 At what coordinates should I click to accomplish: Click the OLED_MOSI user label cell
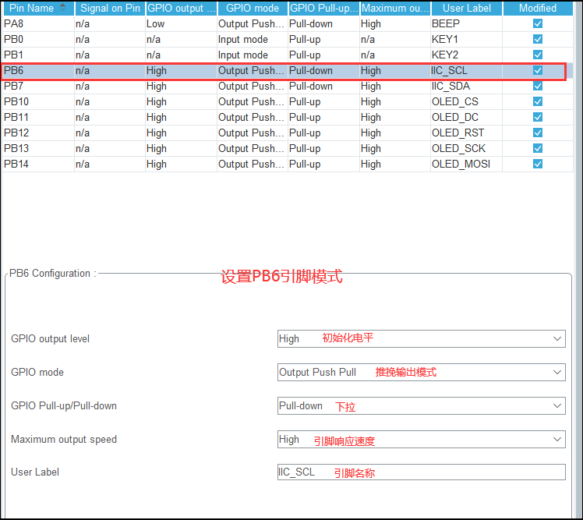466,164
